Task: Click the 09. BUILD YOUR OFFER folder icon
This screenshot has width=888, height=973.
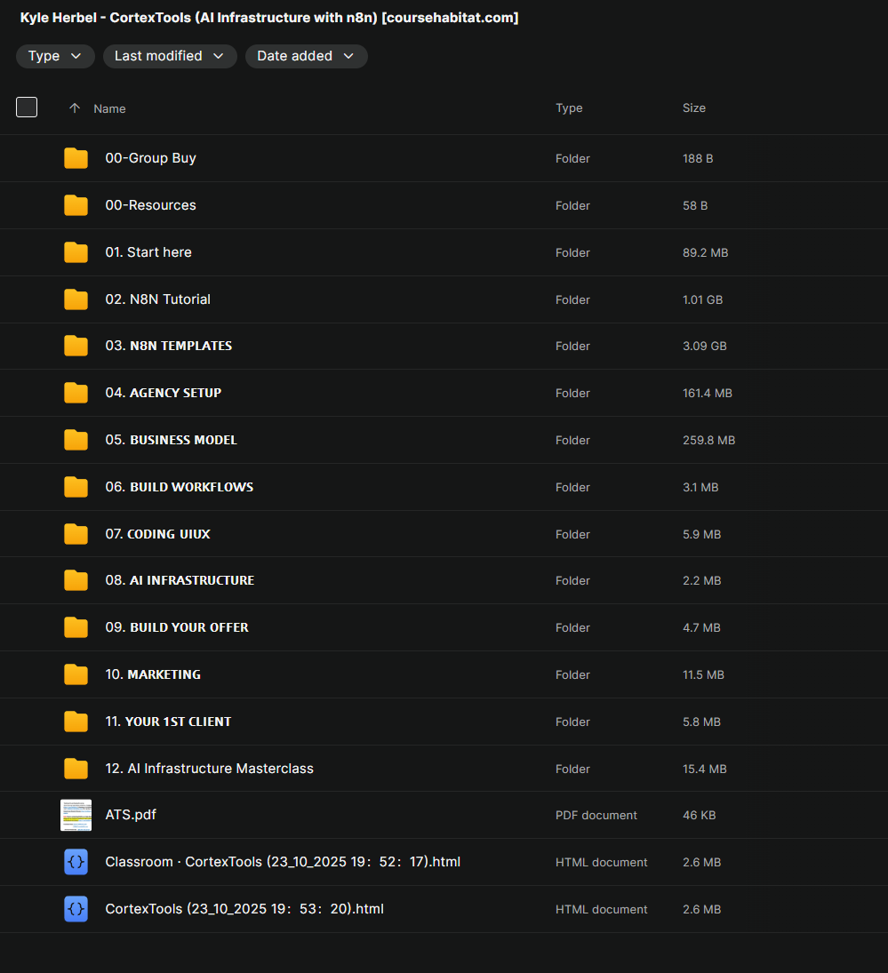Action: (x=76, y=627)
